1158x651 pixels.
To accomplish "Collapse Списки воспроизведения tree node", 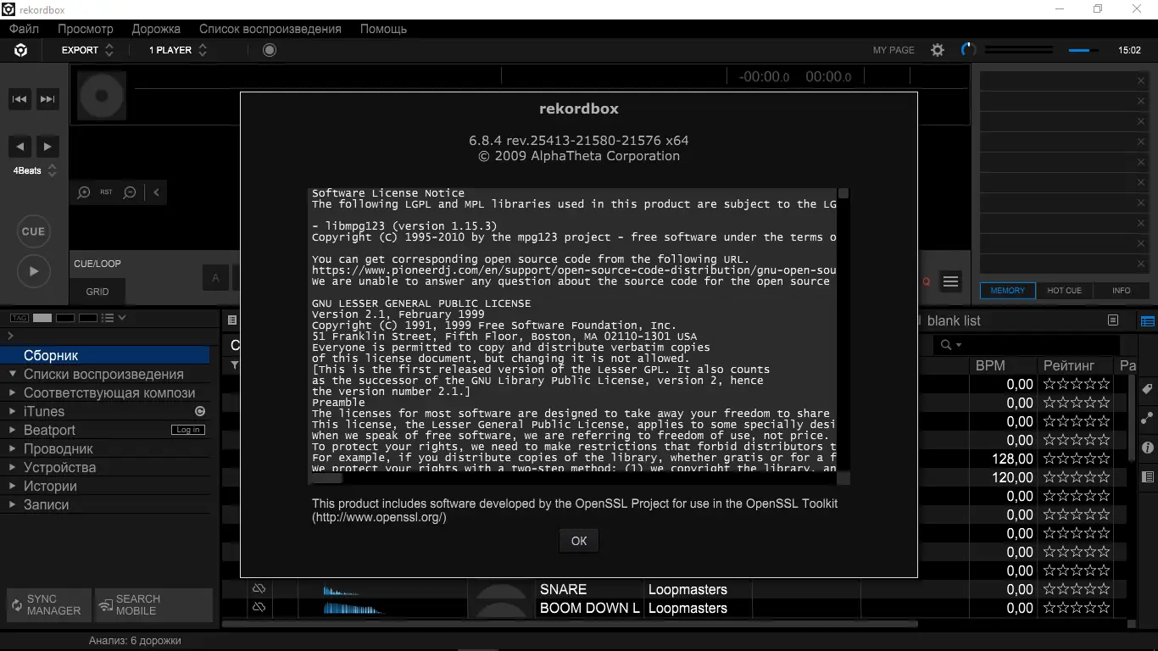I will pyautogui.click(x=13, y=374).
